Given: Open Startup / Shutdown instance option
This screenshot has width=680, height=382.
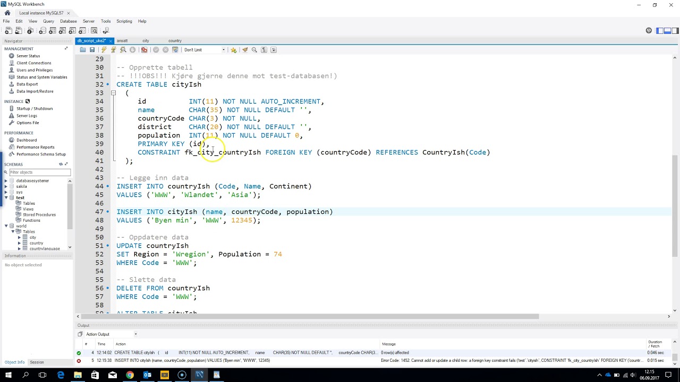Looking at the screenshot, I should 35,109.
